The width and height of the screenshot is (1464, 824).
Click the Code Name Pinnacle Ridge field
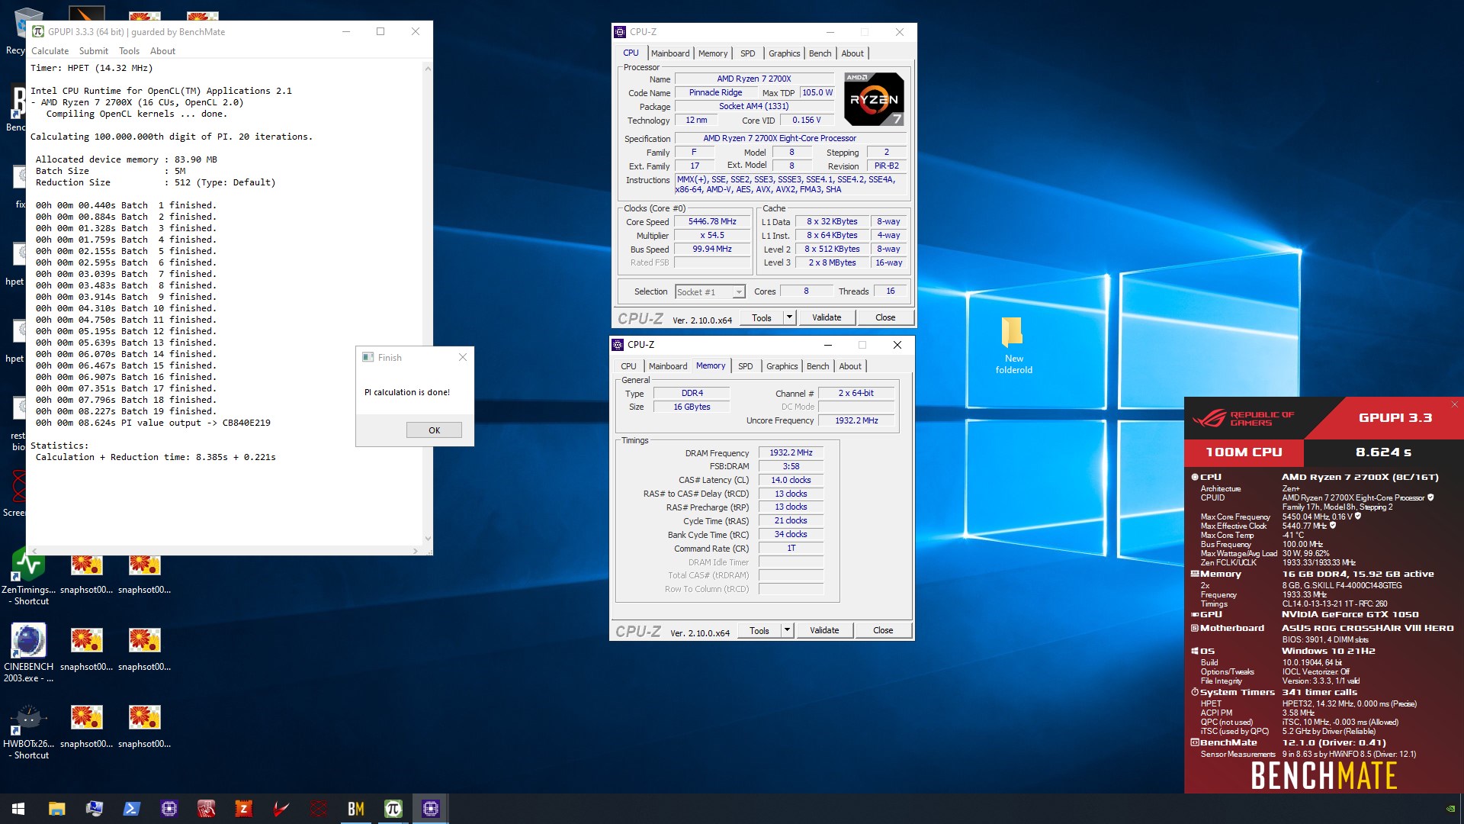click(715, 92)
